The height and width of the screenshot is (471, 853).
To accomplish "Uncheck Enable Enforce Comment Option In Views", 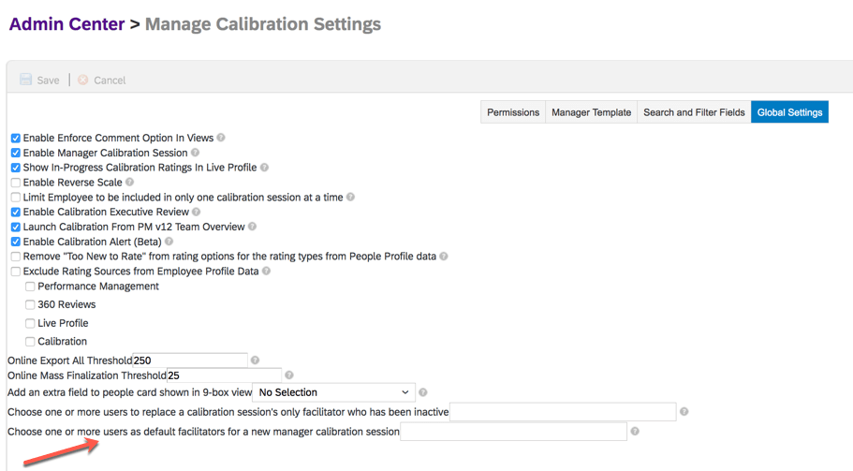I will [16, 138].
